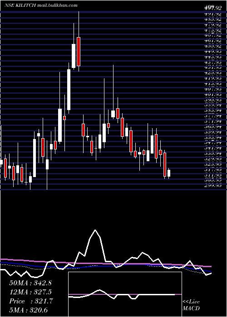Click the tallest red candlestick at chart peak
The image size is (227, 317).
coord(79,52)
